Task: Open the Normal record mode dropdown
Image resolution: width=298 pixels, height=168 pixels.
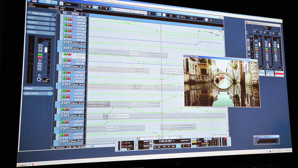Action: click(x=128, y=143)
